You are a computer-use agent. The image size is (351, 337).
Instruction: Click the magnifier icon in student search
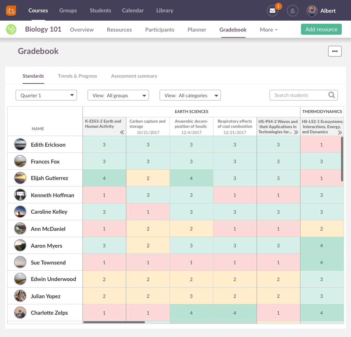(331, 95)
